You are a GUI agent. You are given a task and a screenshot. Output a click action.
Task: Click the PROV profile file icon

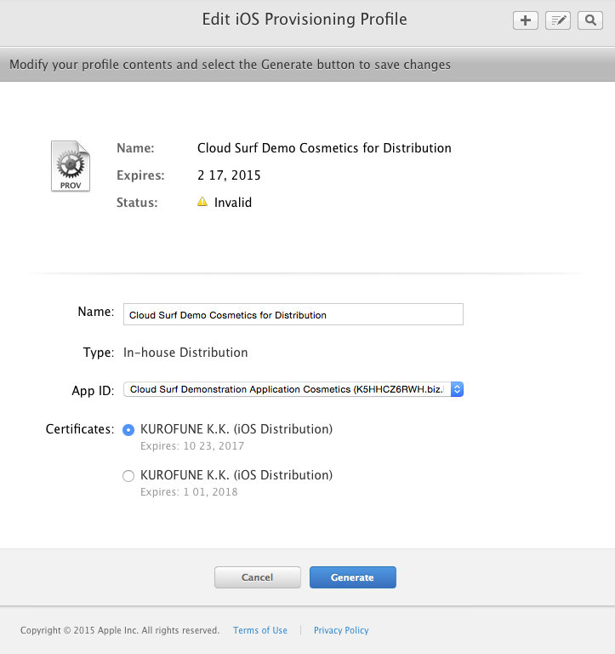pyautogui.click(x=71, y=166)
